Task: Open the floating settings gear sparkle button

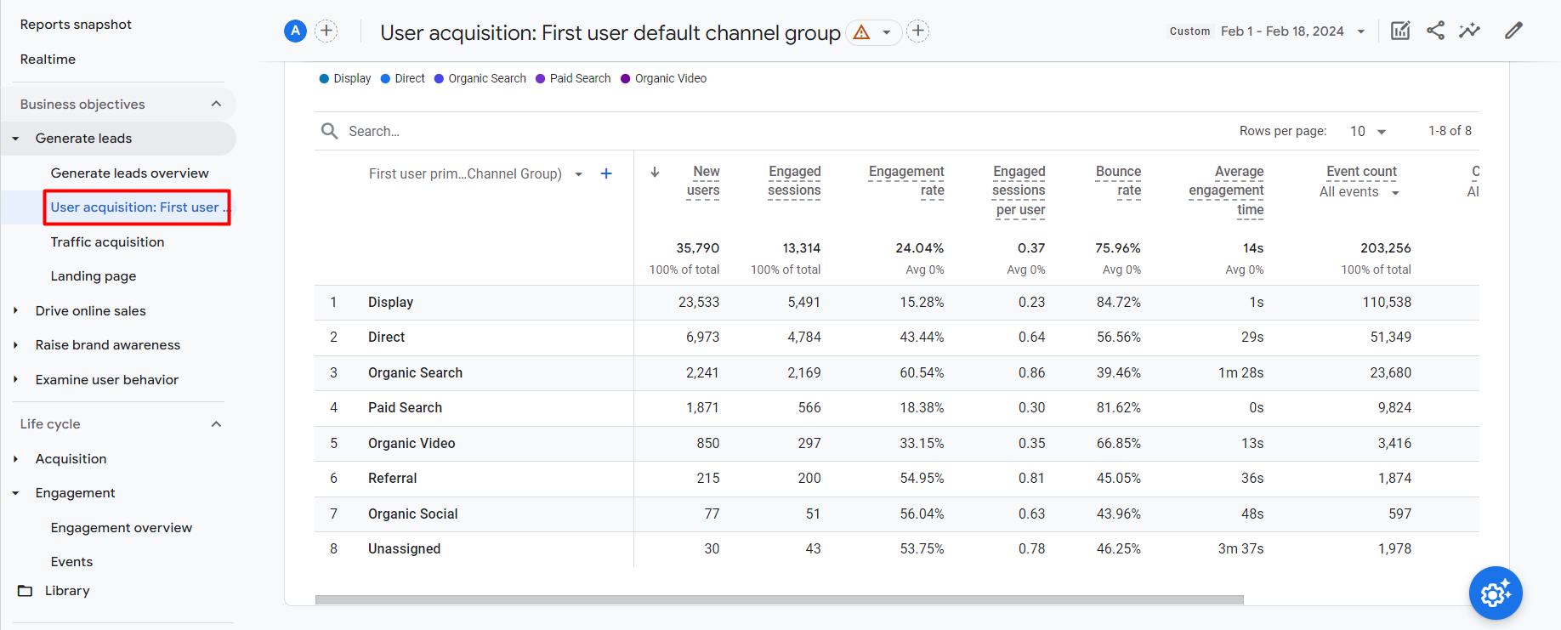Action: coord(1496,593)
